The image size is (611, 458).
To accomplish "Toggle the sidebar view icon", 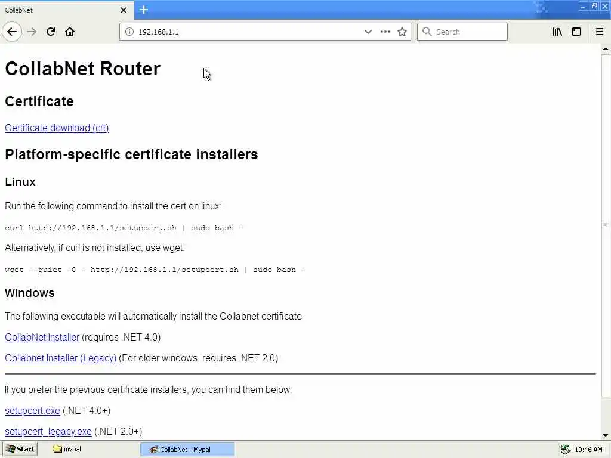I will tap(576, 32).
